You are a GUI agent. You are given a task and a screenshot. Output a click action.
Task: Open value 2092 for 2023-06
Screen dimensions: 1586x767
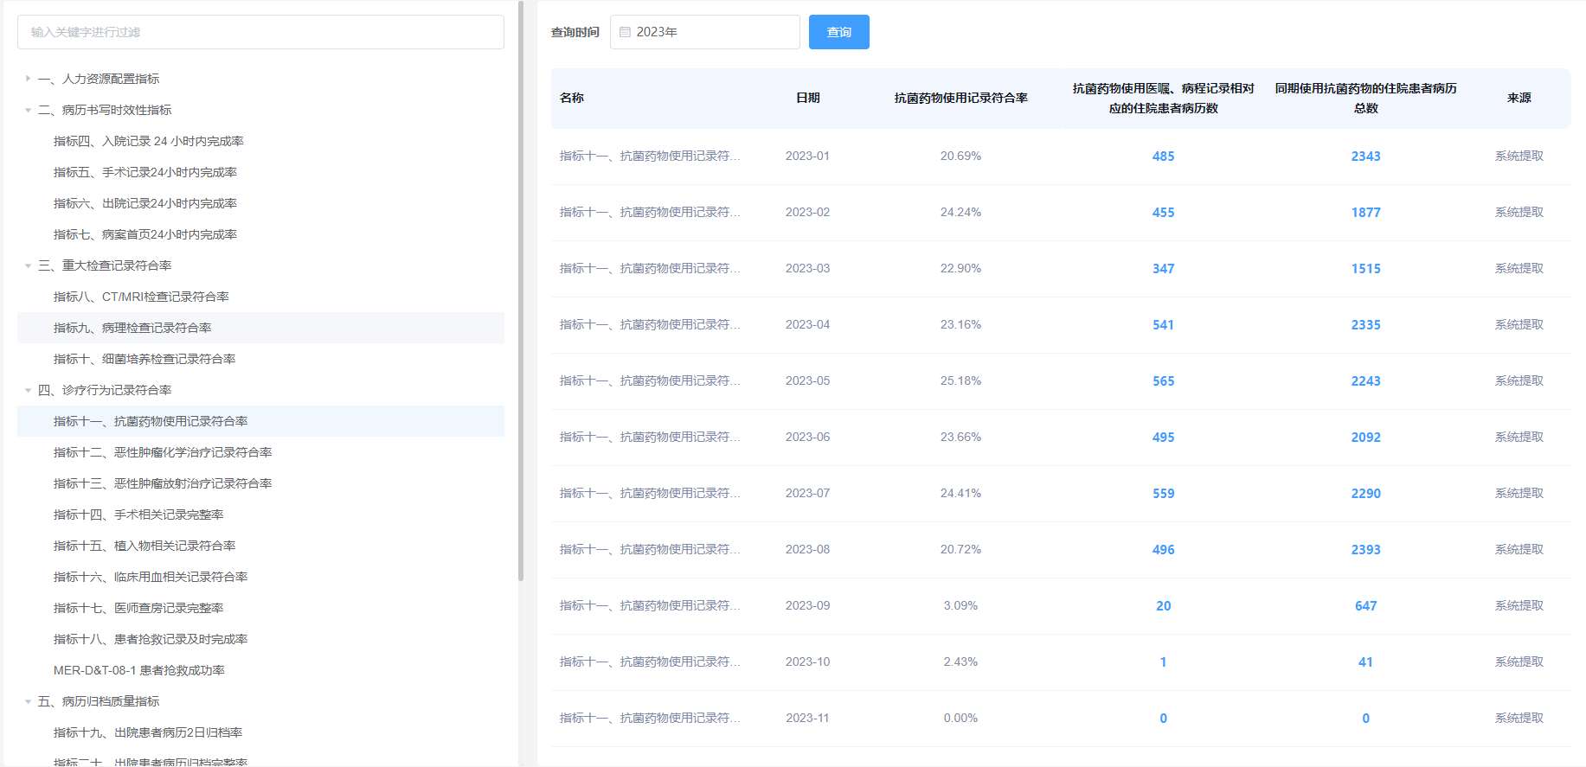(x=1365, y=438)
